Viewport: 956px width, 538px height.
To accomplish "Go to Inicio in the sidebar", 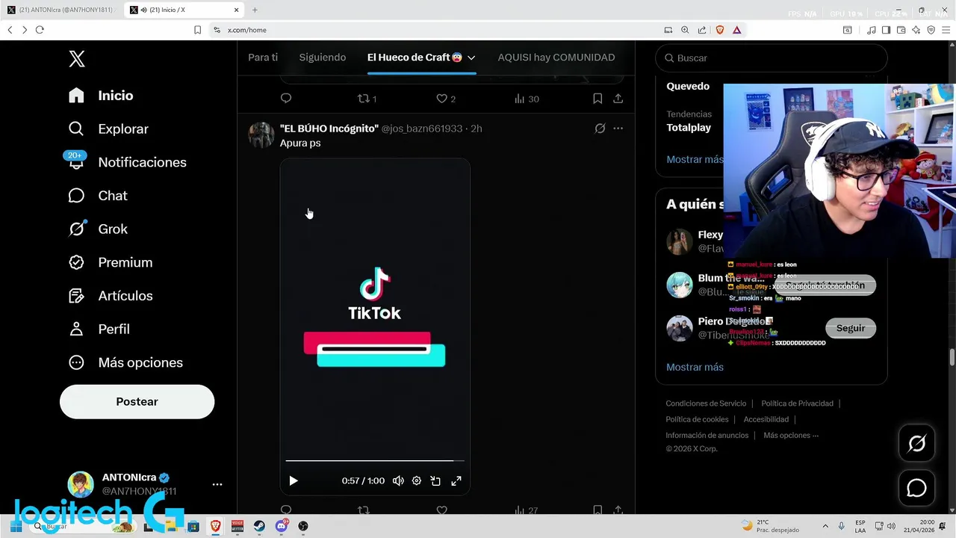I will [x=101, y=96].
